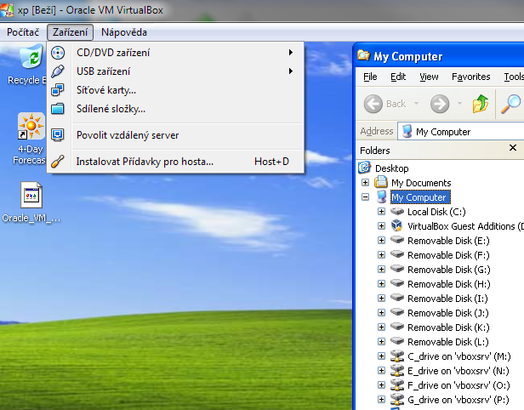
Task: Select Removable Disk (F:)
Action: click(448, 255)
